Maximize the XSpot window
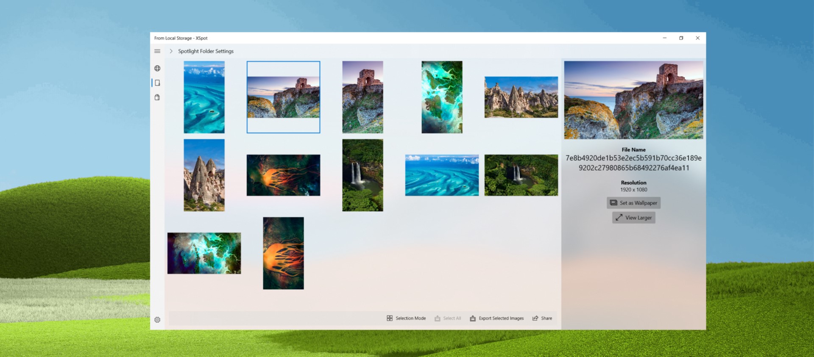The height and width of the screenshot is (357, 814). coord(681,38)
